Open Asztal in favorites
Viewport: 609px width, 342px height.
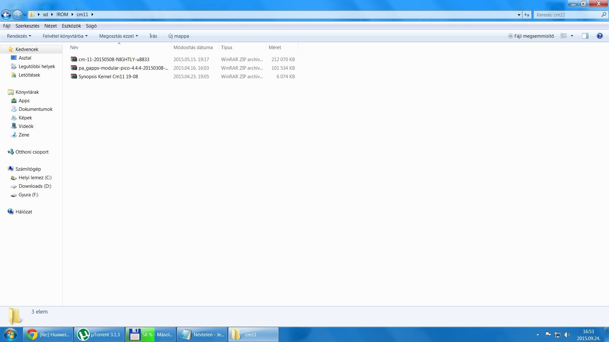tap(25, 58)
